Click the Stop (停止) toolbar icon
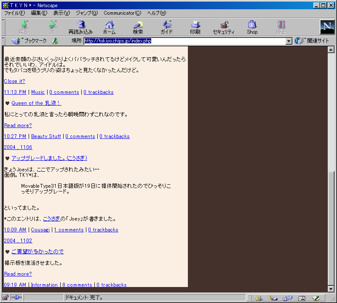The height and width of the screenshot is (303, 337). click(x=281, y=27)
